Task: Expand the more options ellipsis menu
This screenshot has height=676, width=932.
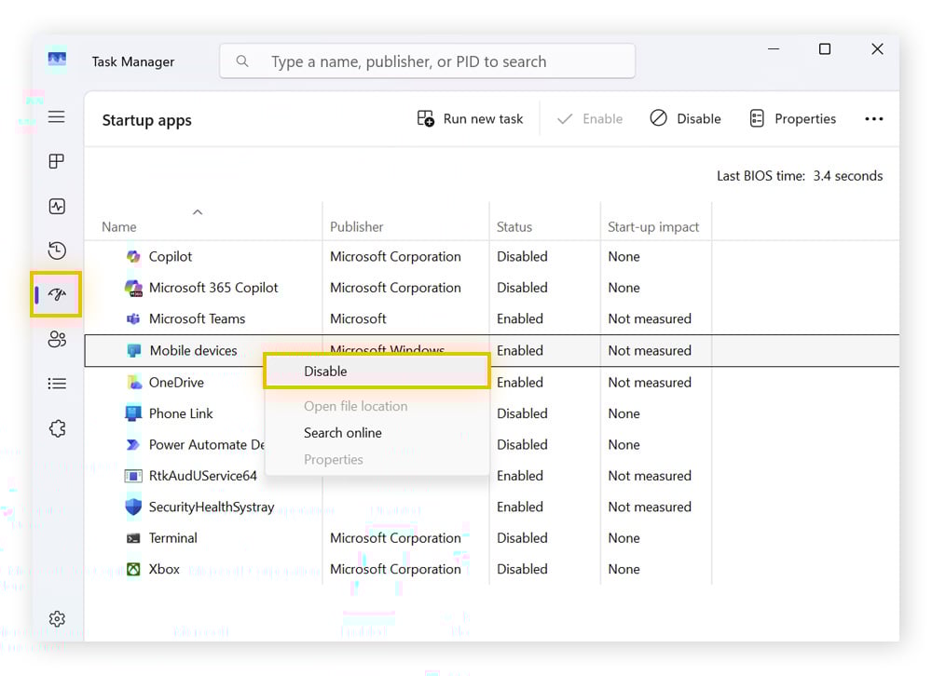Action: [873, 119]
